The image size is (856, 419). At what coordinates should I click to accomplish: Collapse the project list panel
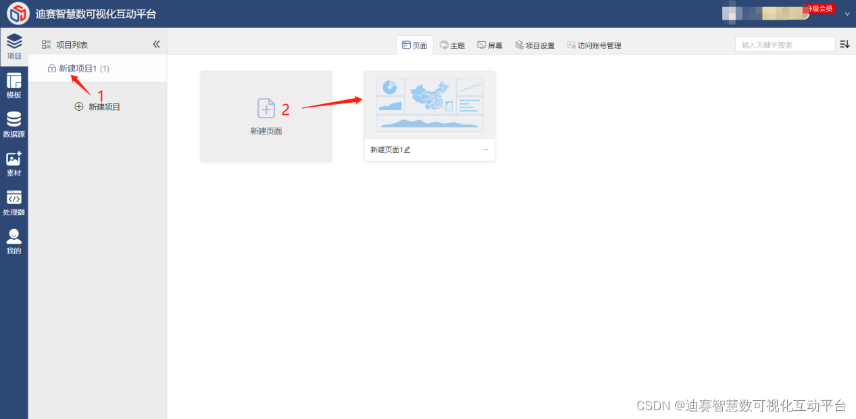(156, 45)
